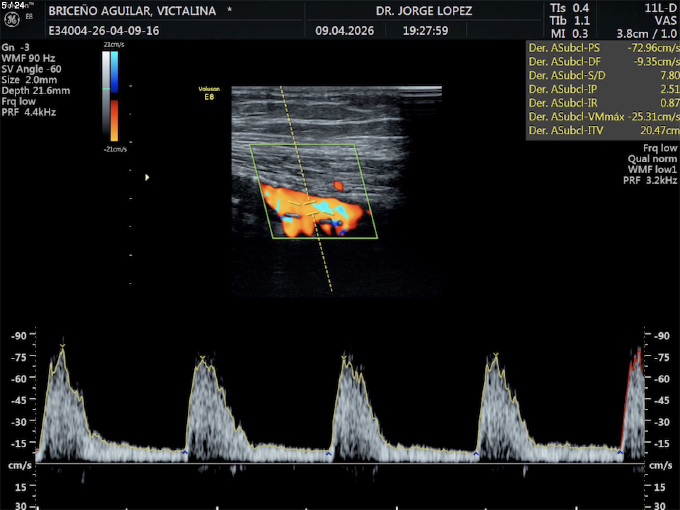Click the yellow focus arrow marker

147,177
